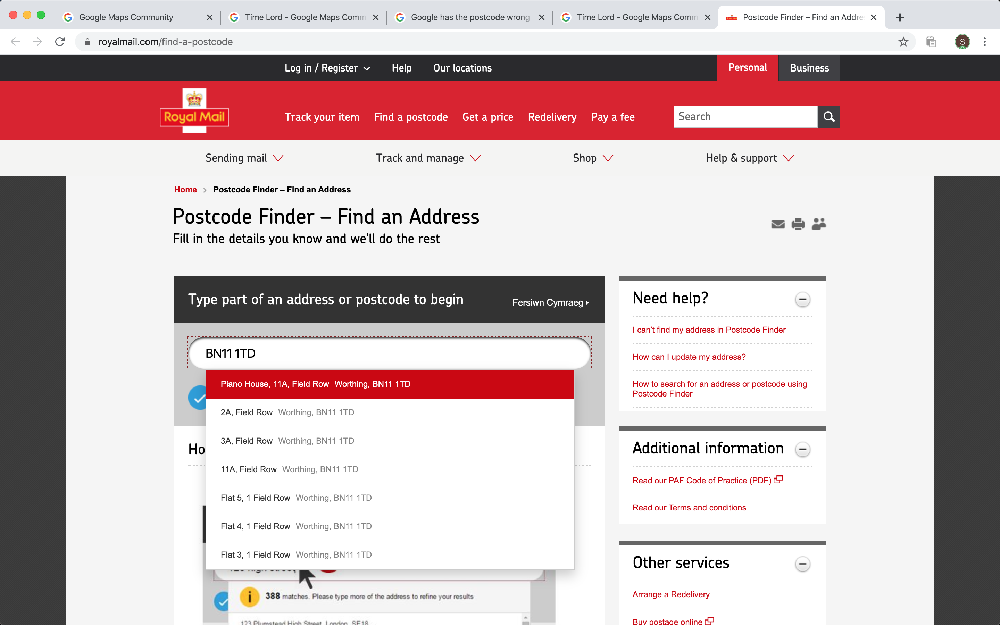Choose Flat 5, 1 Field Row suggestion
Screen dimensions: 1000x625
click(296, 498)
